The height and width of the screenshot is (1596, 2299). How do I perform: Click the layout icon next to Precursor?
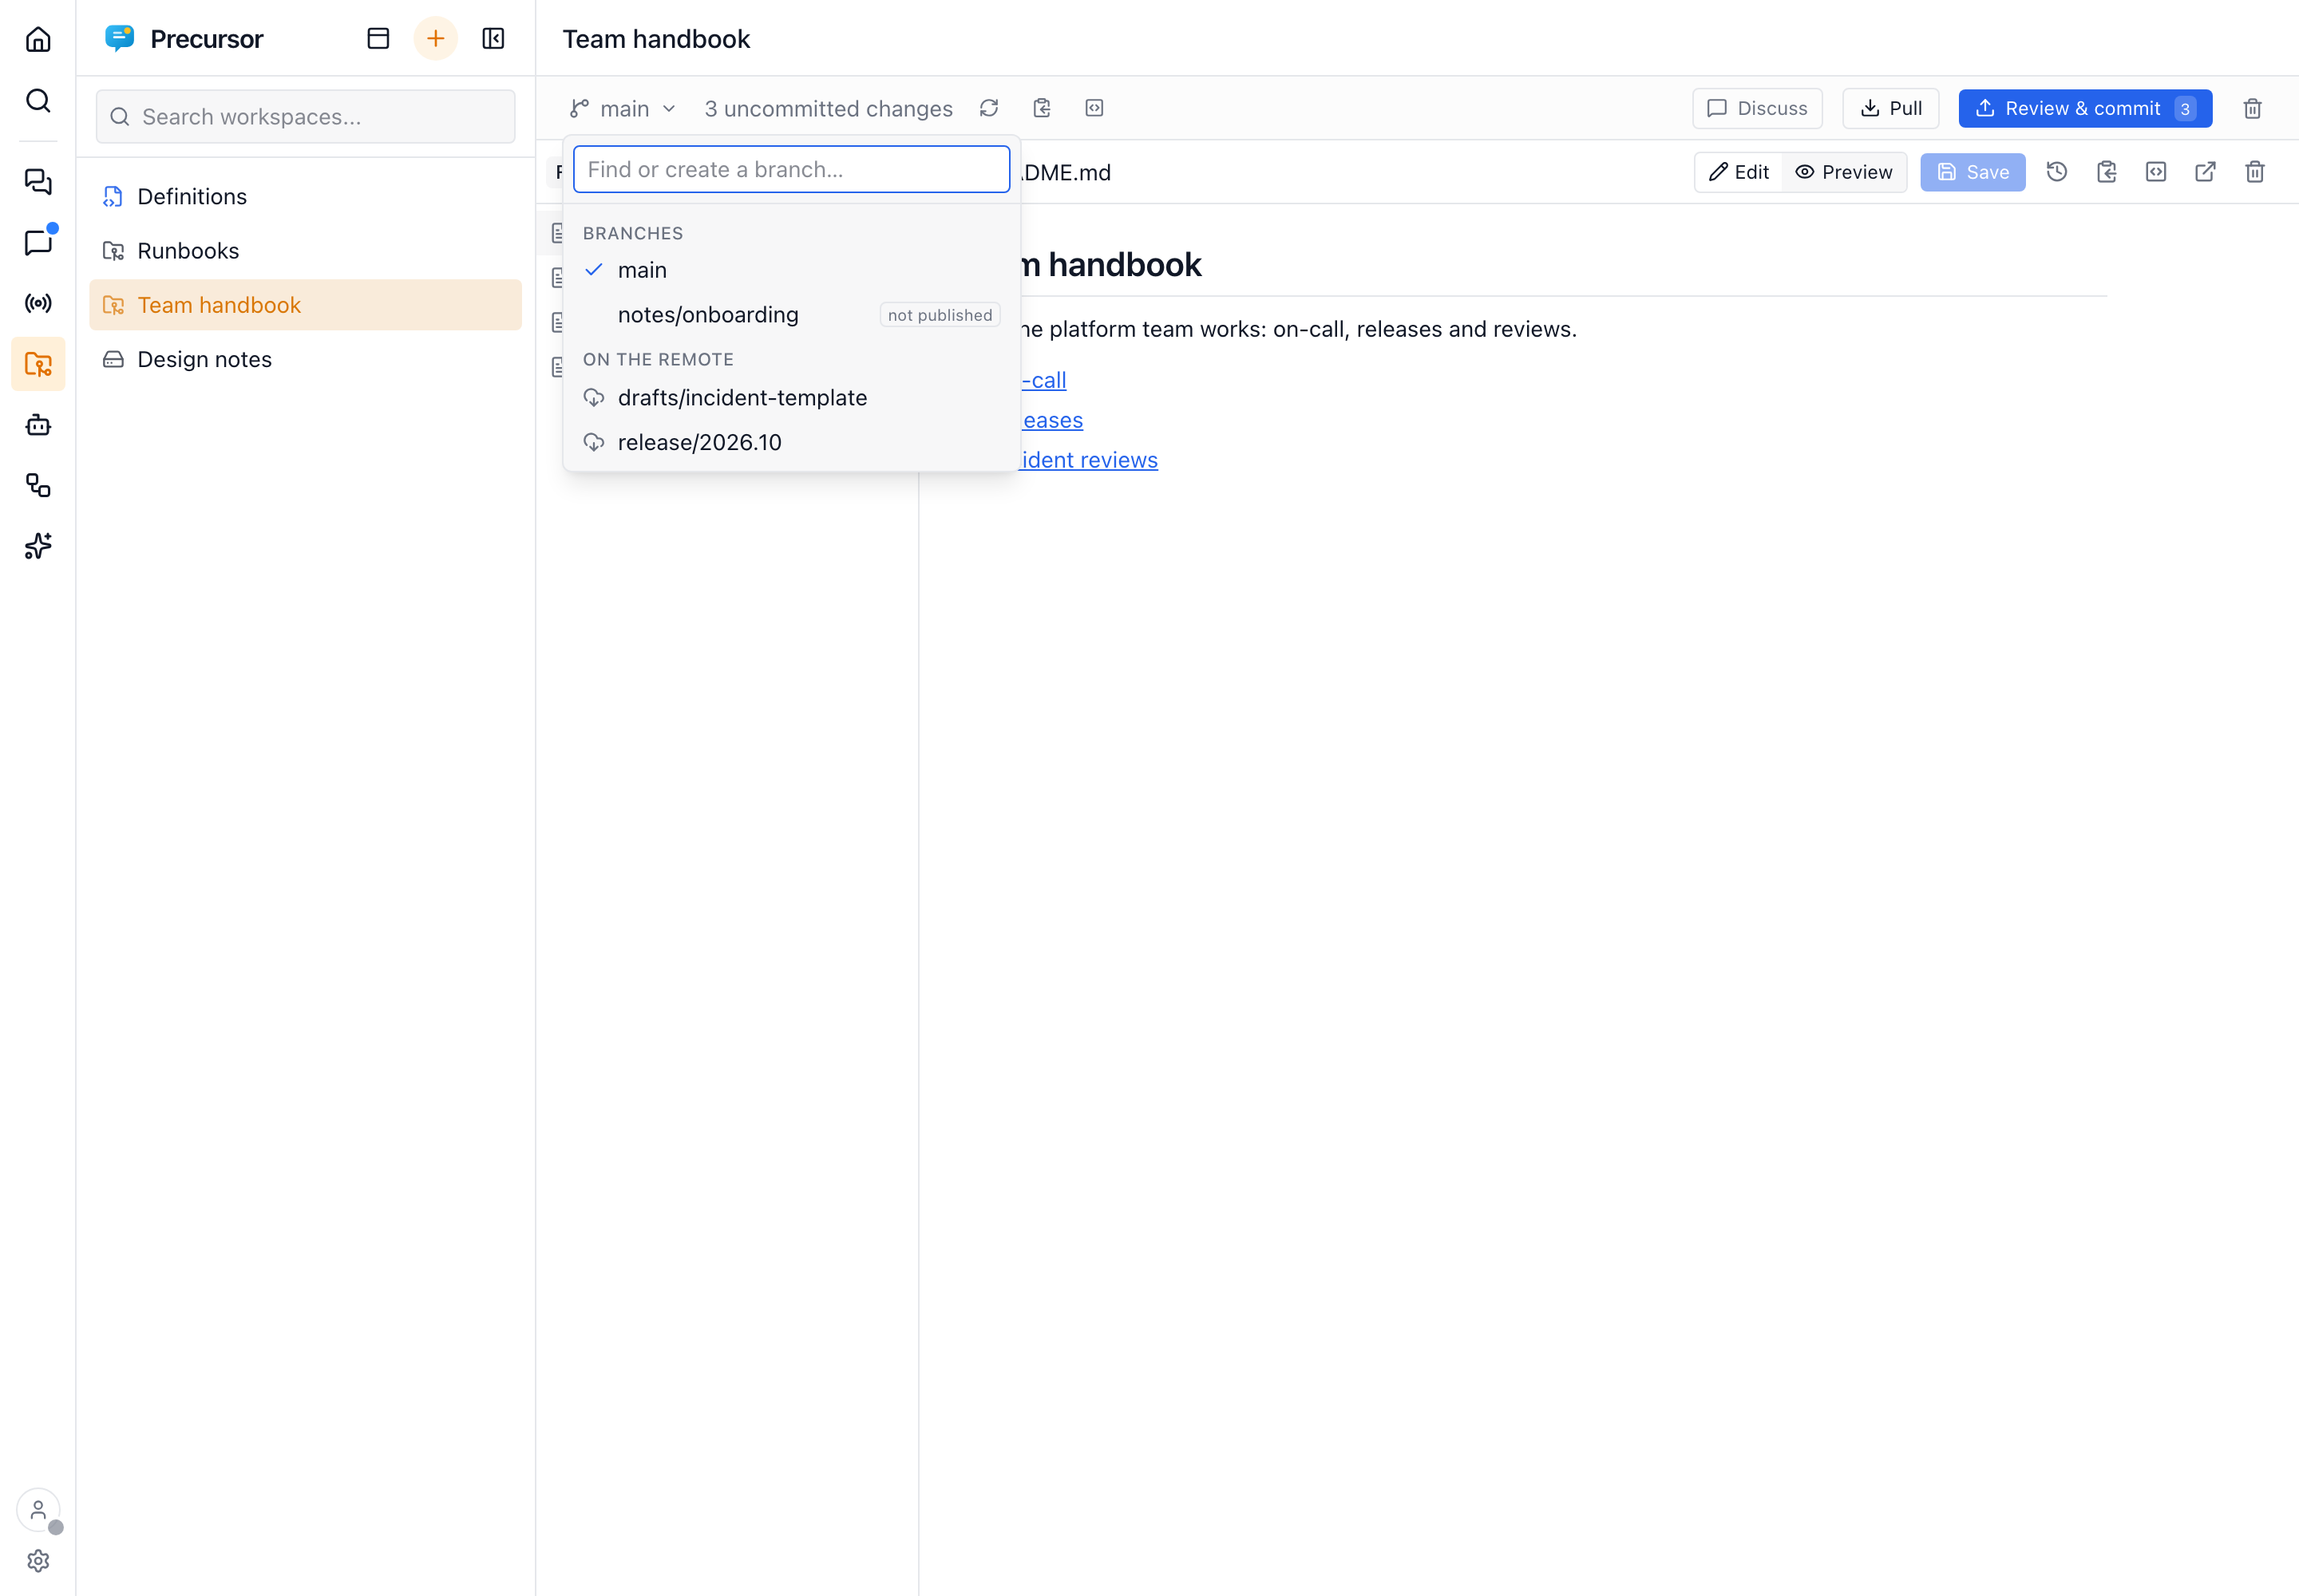[378, 38]
